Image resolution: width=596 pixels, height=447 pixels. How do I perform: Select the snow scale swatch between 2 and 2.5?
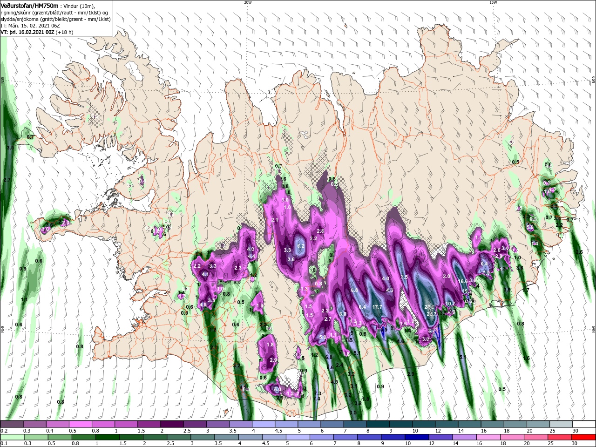(x=172, y=424)
